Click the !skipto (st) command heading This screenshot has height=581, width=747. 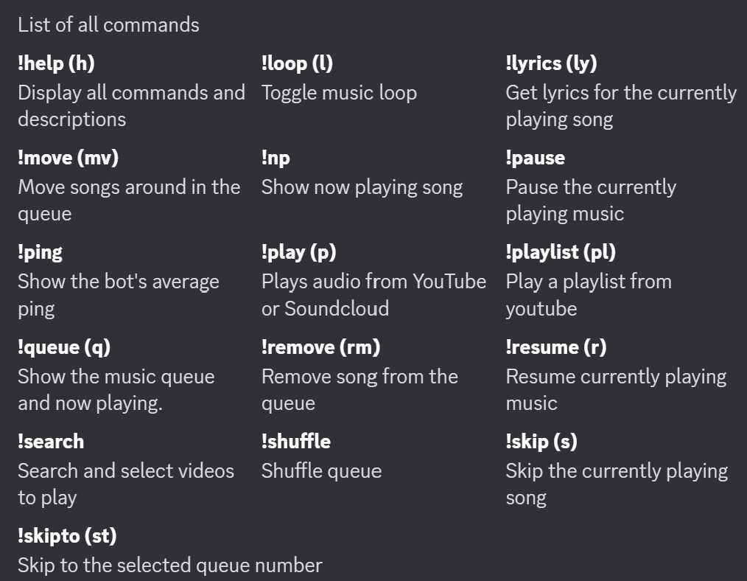[x=67, y=536]
